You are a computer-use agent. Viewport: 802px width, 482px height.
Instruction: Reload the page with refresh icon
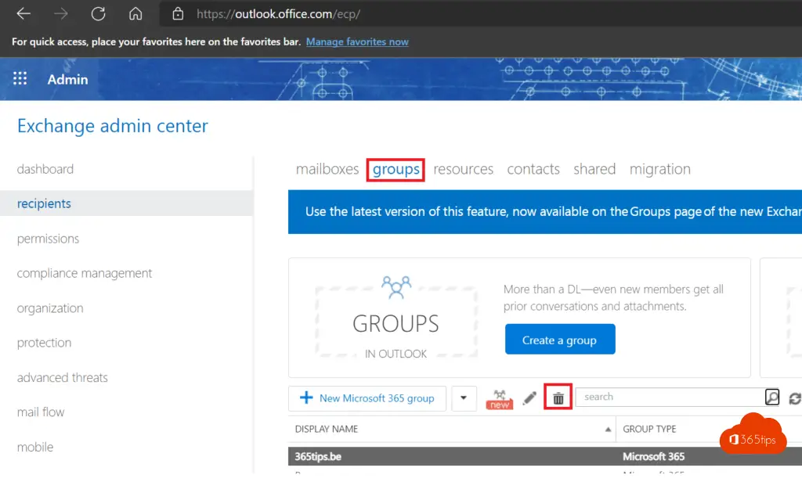pos(98,14)
